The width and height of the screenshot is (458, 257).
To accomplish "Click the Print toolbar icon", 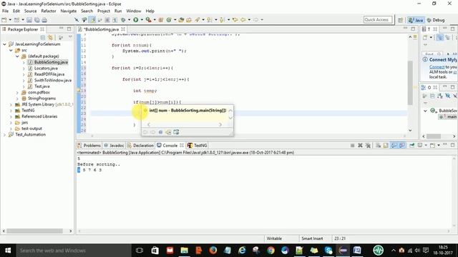I will click(44, 20).
